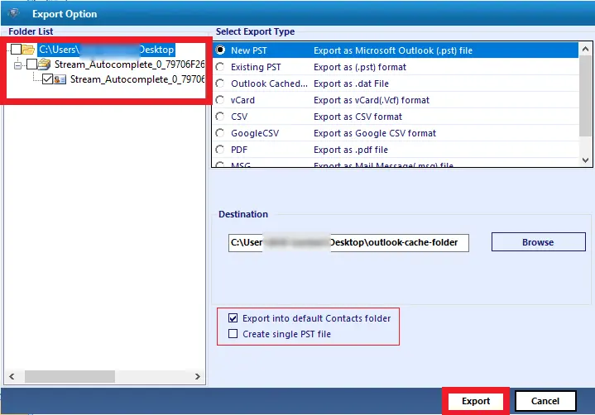
Task: Click export list scroll down arrow
Action: pos(585,160)
